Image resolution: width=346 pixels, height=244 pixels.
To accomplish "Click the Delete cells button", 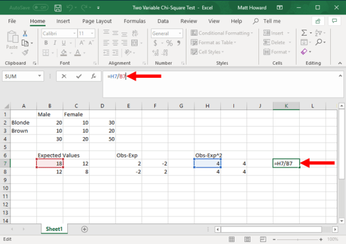I will 274,42.
